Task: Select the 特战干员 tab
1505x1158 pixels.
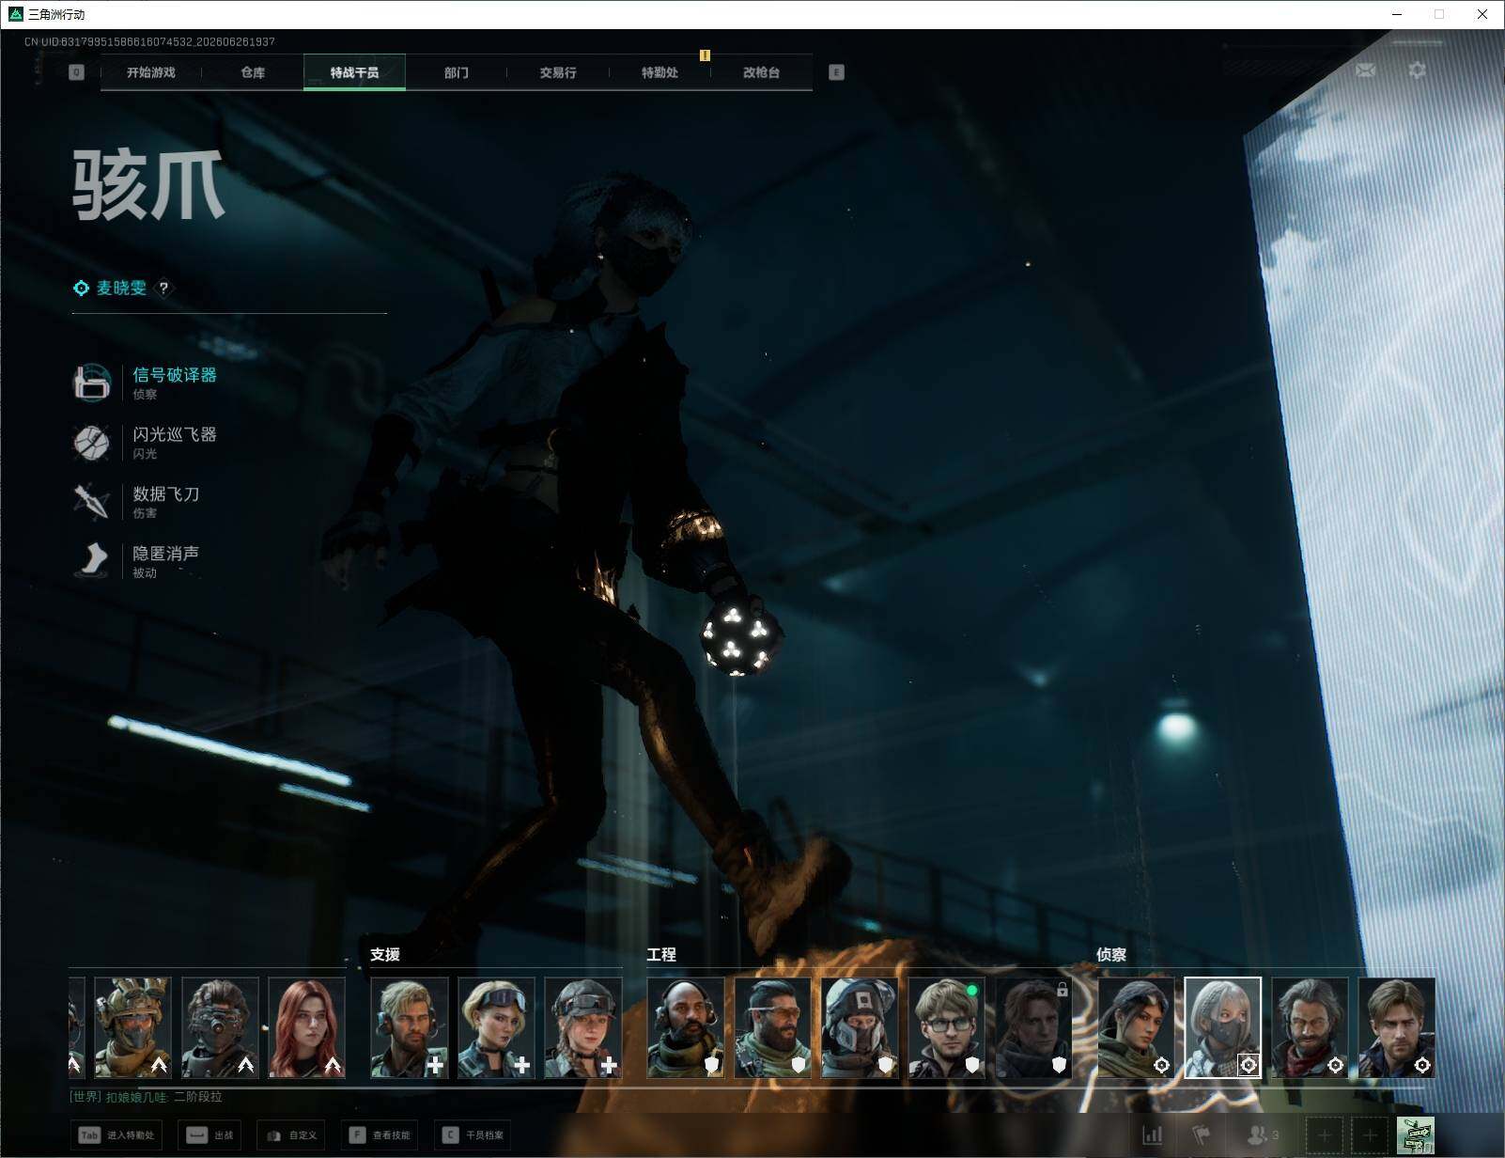Action: (x=354, y=72)
